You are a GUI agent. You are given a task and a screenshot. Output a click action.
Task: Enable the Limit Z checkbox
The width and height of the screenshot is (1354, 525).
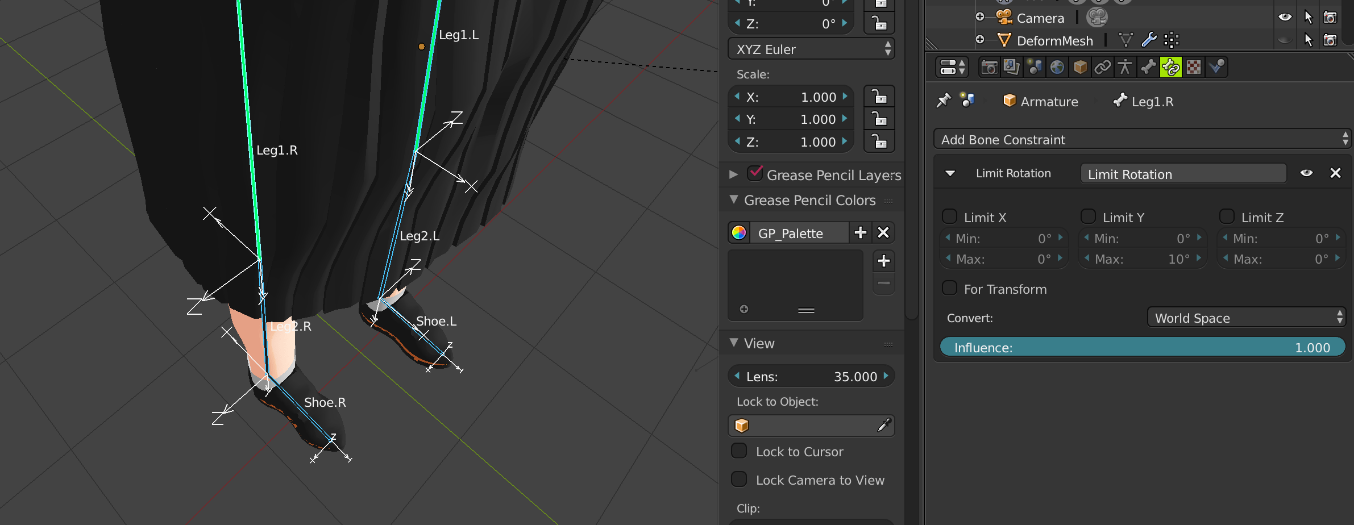click(1226, 216)
